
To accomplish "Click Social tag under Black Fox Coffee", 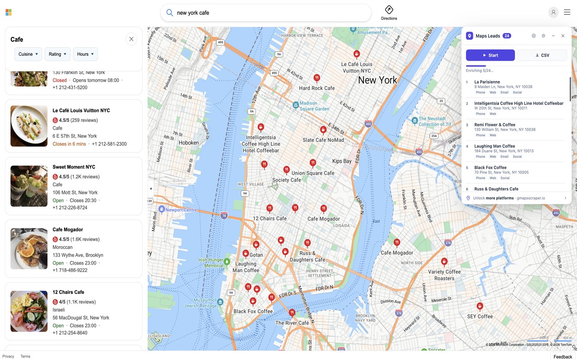I will click(505, 178).
